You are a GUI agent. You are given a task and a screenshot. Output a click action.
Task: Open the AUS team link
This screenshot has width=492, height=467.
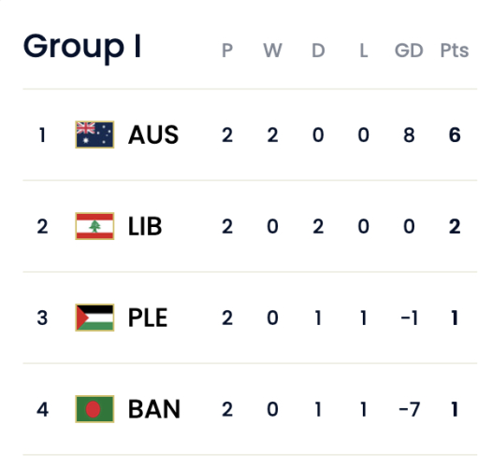point(153,134)
